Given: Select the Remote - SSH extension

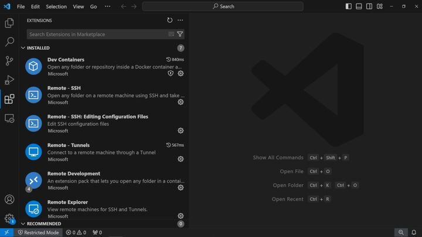Looking at the screenshot, I should point(104,95).
